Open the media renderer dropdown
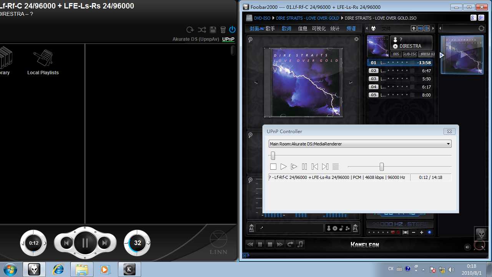 pos(360,144)
